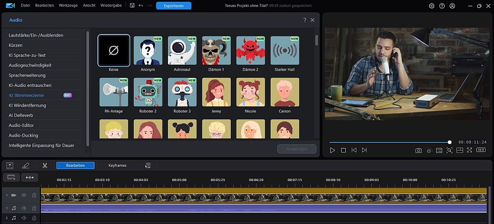Open the 16:9 aspect ratio selector
494x224 pixels.
tap(481, 150)
